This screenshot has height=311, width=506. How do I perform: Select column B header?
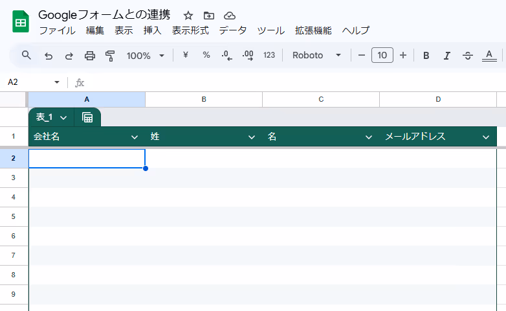pyautogui.click(x=204, y=99)
